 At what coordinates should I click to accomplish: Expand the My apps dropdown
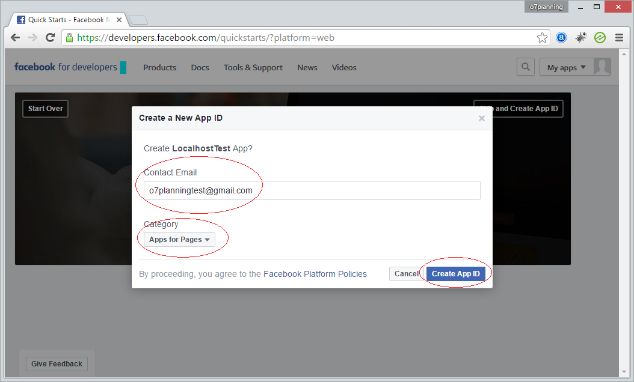tap(567, 67)
